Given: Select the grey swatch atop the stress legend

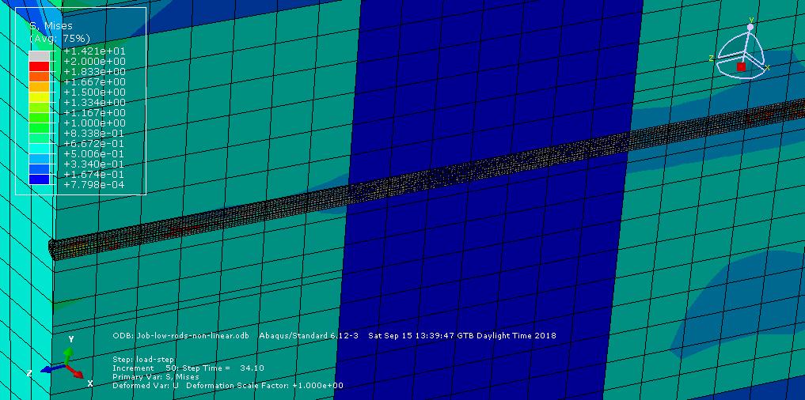Looking at the screenshot, I should [39, 56].
